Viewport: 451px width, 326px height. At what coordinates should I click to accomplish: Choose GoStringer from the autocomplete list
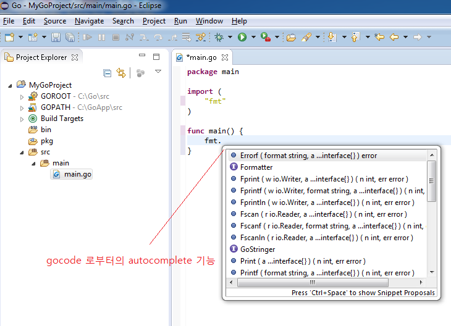tap(327, 249)
